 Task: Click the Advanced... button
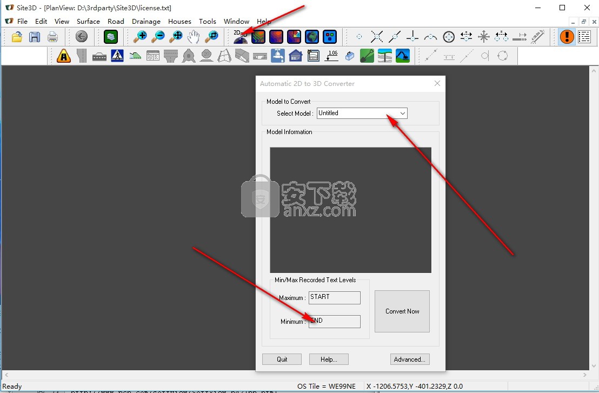[410, 359]
